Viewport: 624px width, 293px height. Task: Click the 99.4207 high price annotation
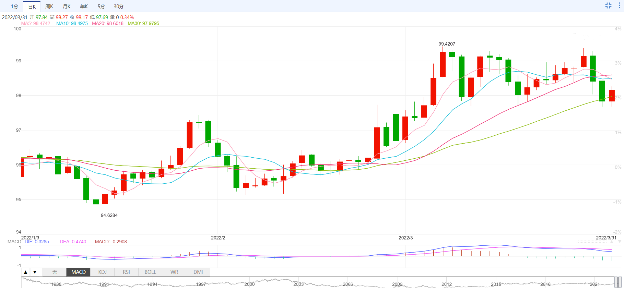(447, 44)
